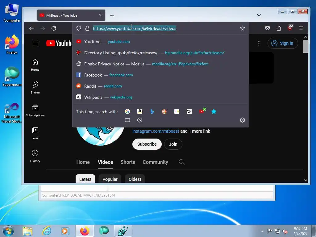316x237 pixels.
Task: Select the Facebook suggestion
Action: point(160,75)
